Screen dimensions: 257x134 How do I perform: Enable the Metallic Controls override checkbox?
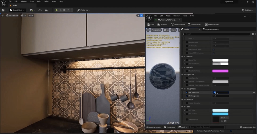(187, 71)
